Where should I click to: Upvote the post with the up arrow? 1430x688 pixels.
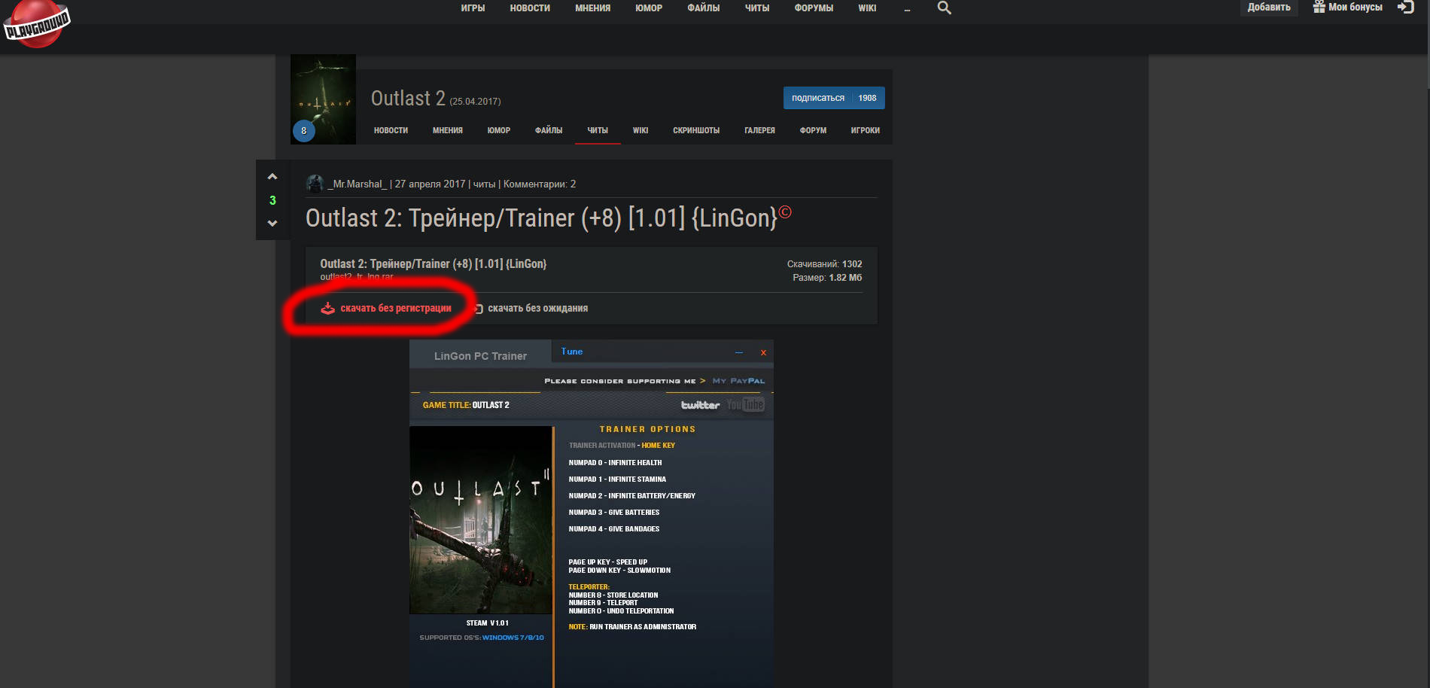click(x=272, y=176)
